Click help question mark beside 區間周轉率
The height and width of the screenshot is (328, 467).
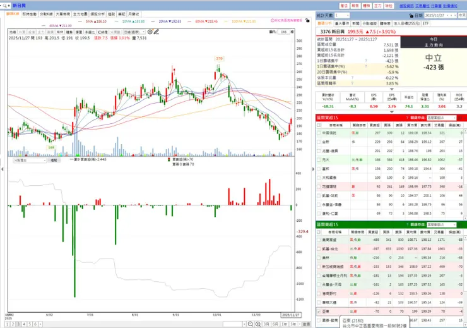[x=352, y=83]
